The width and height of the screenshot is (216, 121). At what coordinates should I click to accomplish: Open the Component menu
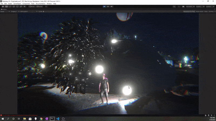(x=26, y=4)
